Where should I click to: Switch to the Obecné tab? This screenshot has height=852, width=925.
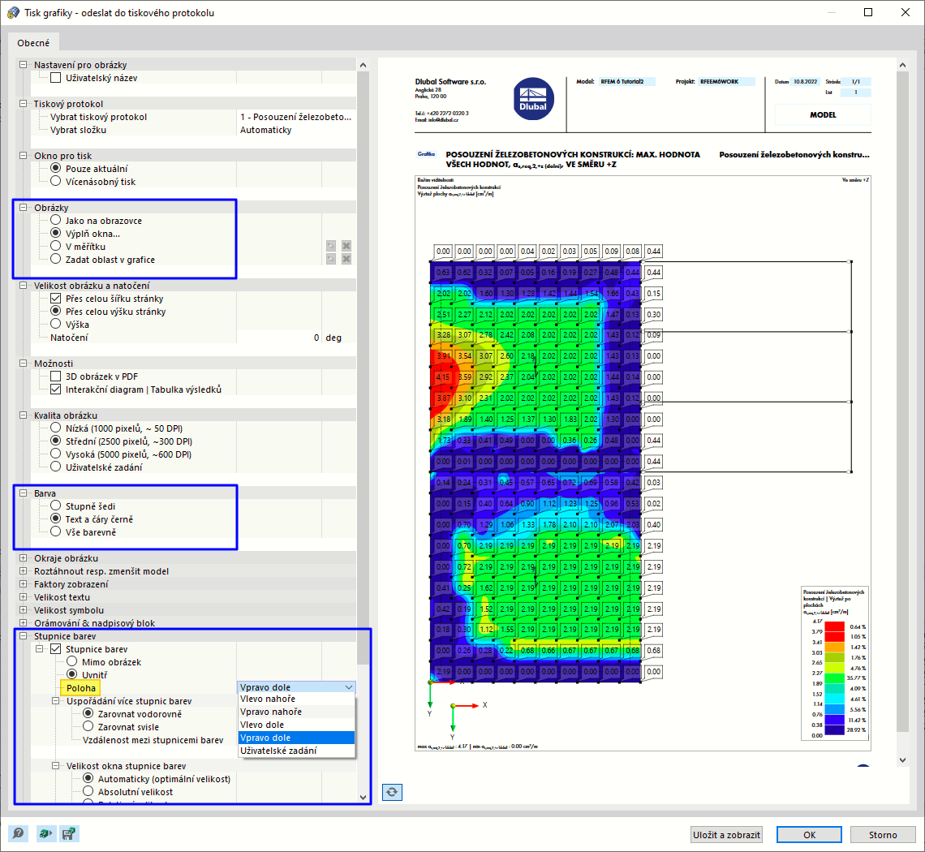[33, 42]
